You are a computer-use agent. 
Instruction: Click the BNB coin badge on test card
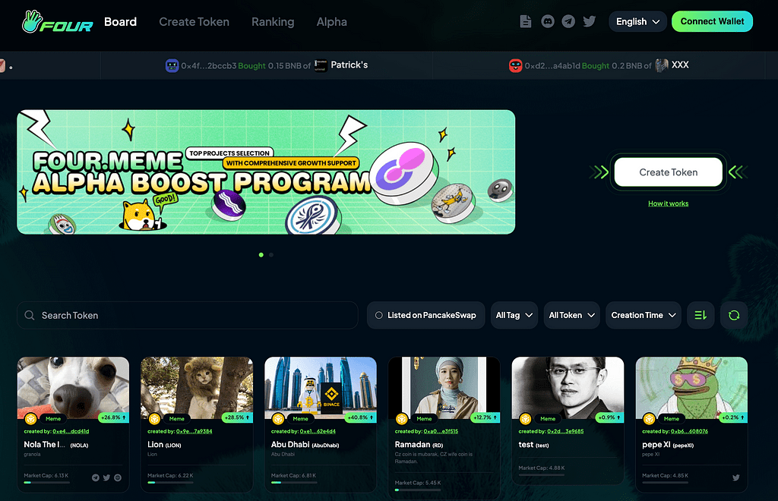[x=525, y=419]
